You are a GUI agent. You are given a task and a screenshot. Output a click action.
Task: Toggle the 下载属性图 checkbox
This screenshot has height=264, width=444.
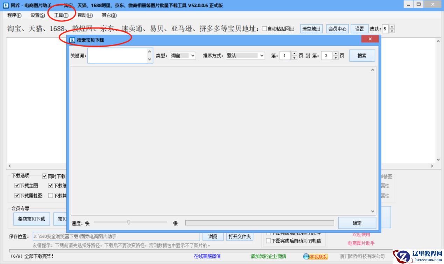pyautogui.click(x=17, y=196)
